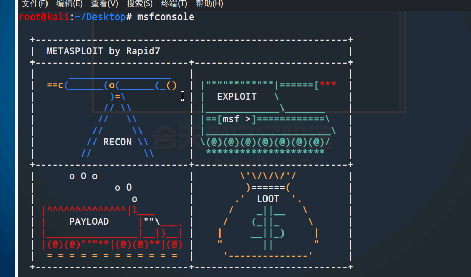
Task: Click the RECON label
Action: tap(117, 142)
